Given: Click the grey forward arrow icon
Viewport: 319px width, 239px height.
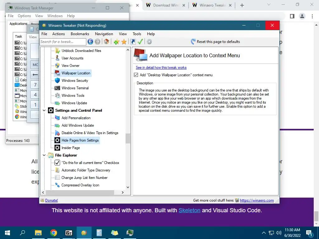Looking at the screenshot, I should (98, 42).
